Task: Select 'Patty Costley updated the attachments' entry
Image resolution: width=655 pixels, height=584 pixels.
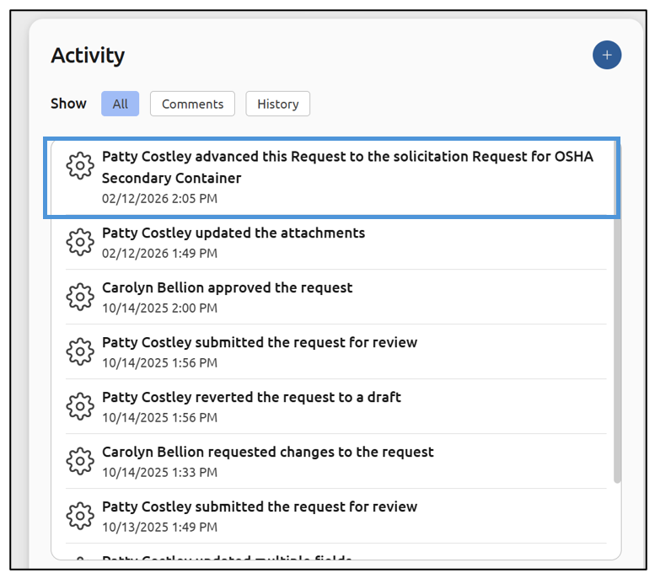Action: pyautogui.click(x=234, y=233)
